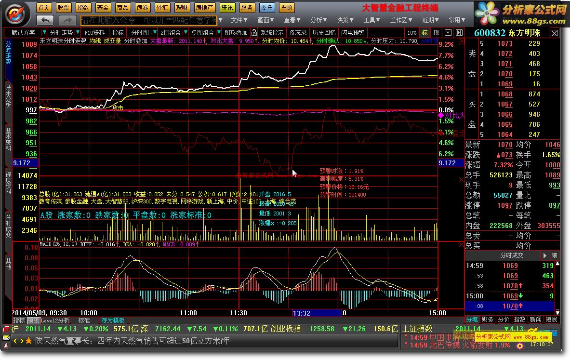Open the 分析 menu
This screenshot has height=360, width=571.
tap(319, 20)
